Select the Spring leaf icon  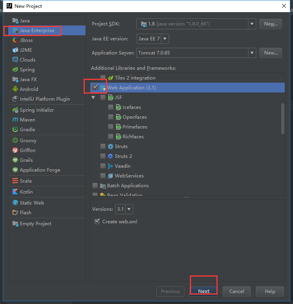coord(15,69)
